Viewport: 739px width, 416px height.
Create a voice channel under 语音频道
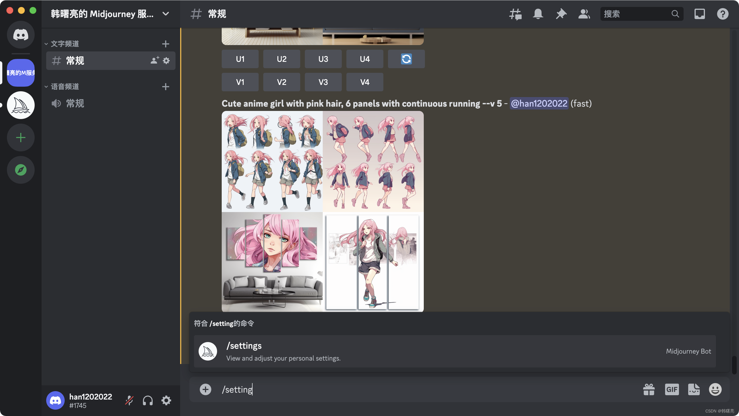coord(165,87)
